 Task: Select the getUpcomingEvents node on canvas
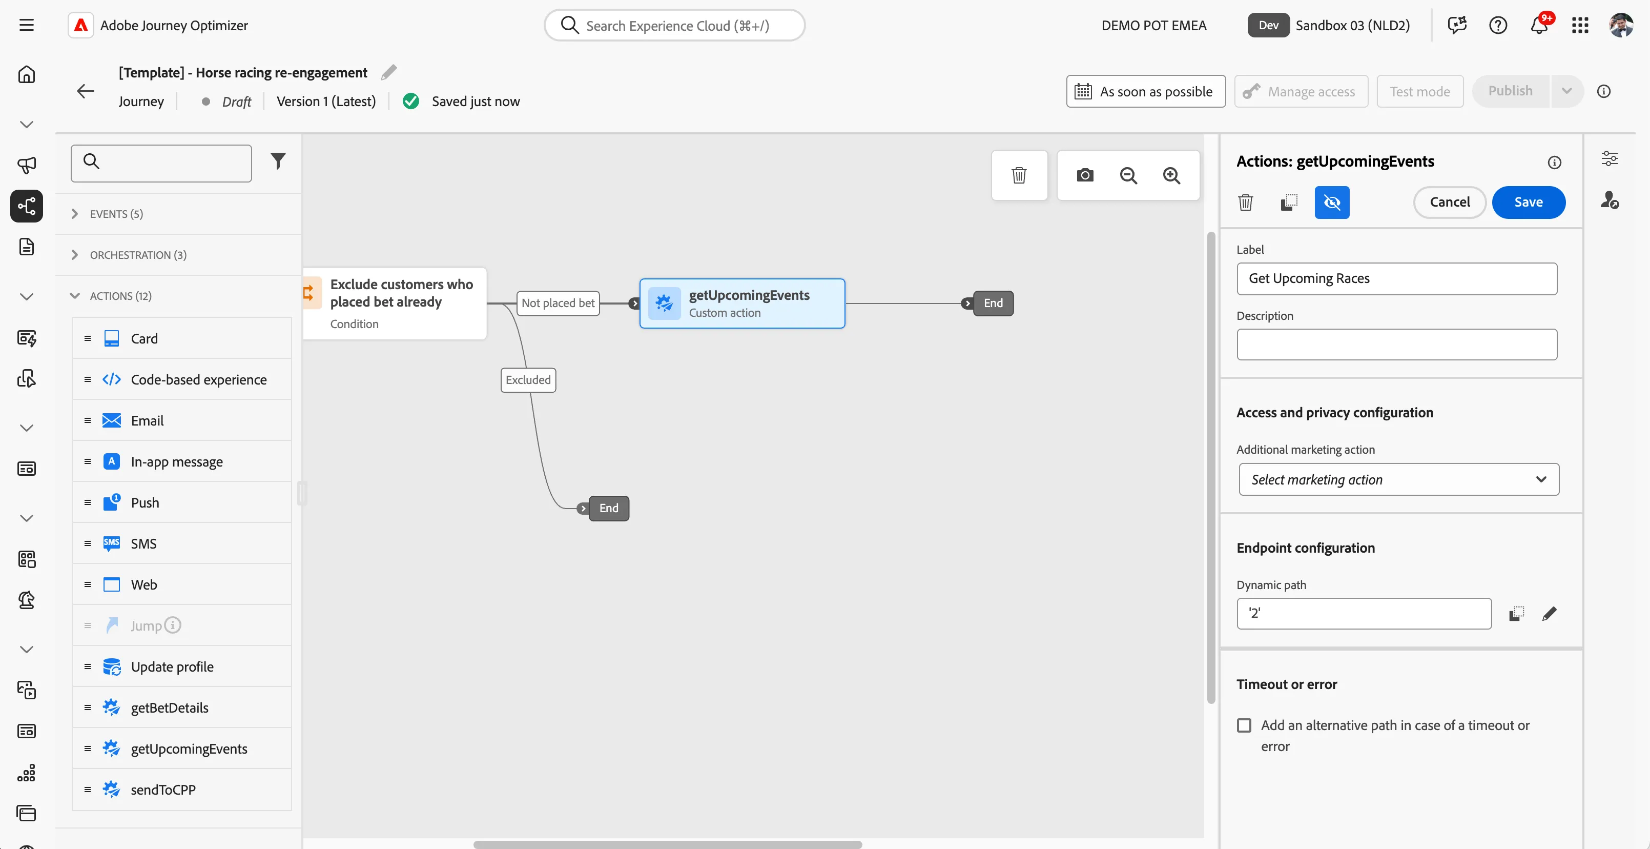pos(742,303)
